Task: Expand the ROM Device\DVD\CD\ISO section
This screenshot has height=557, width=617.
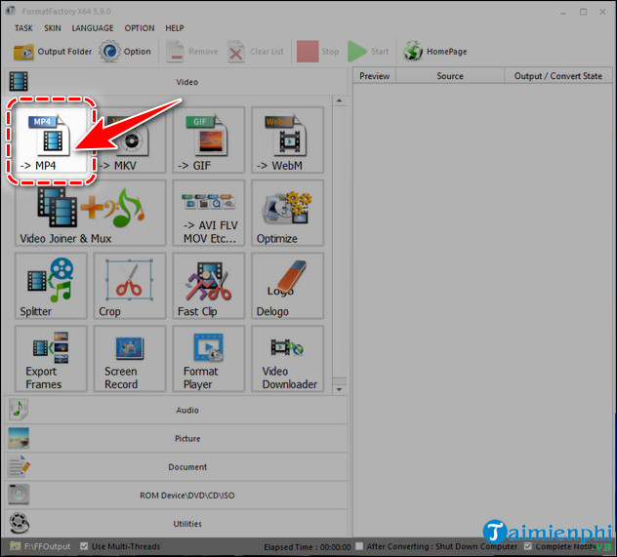Action: click(177, 496)
